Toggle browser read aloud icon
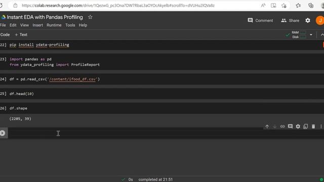Viewport: 324px width, 182px height. coord(263,6)
